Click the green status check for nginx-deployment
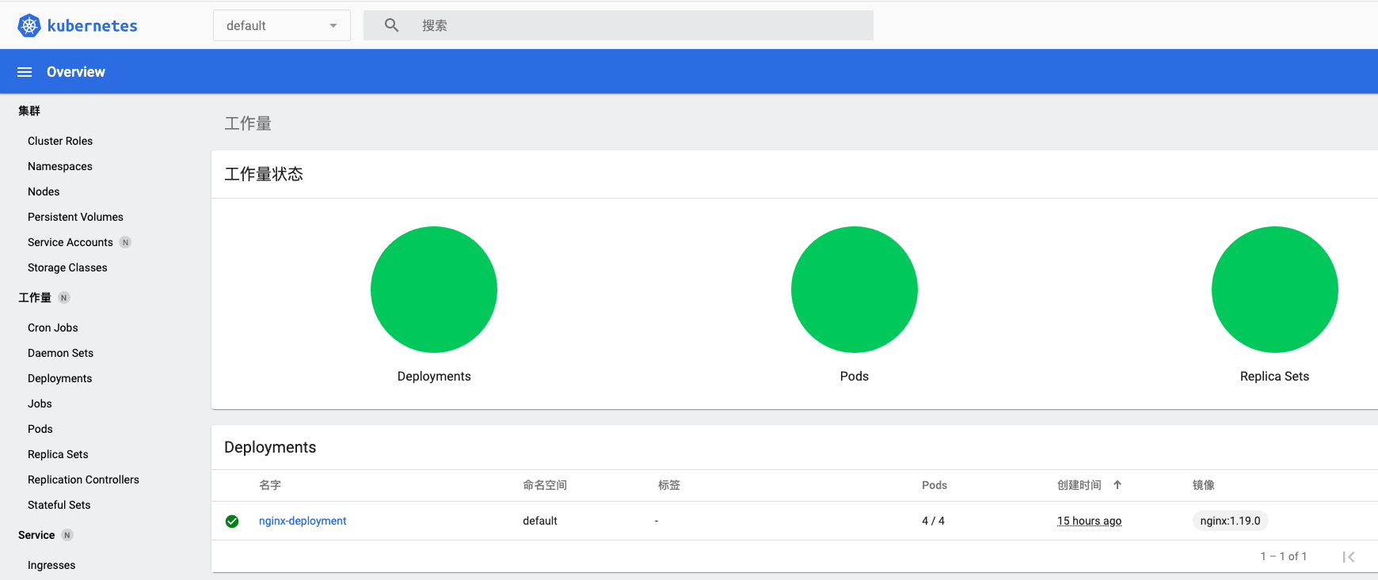Screen dimensions: 1378x580 232,521
